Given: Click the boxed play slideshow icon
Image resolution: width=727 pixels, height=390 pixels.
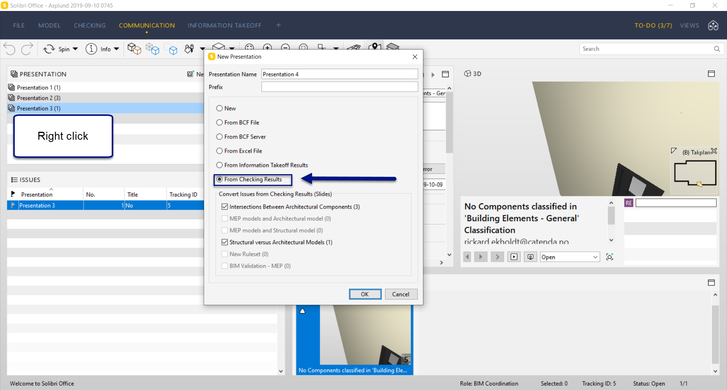Looking at the screenshot, I should [514, 257].
